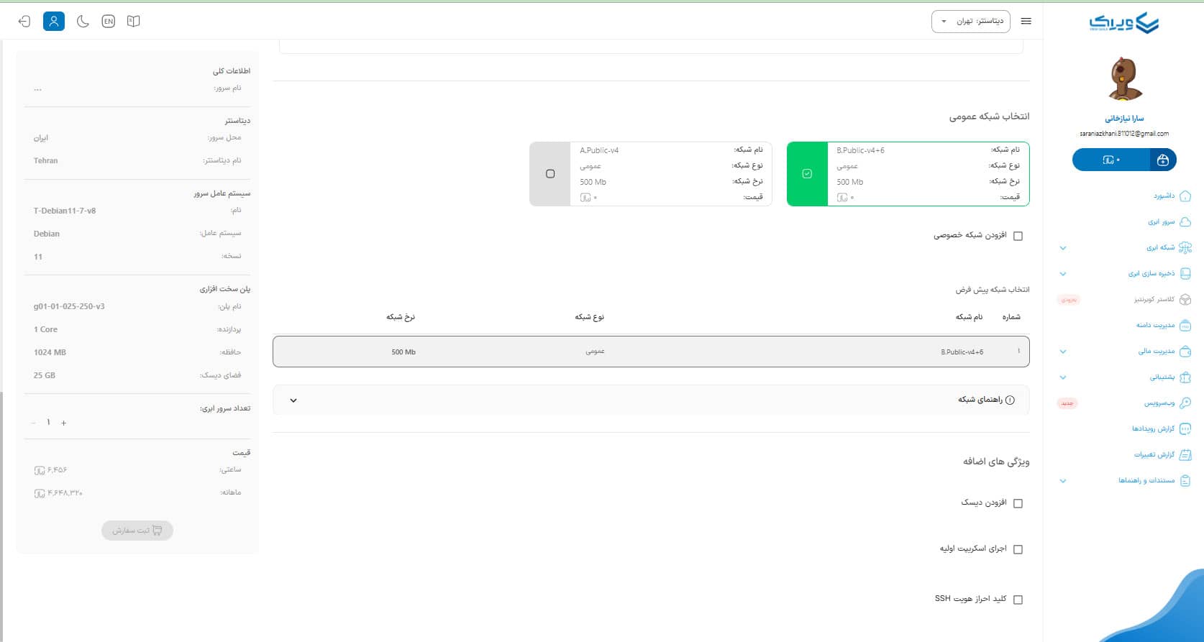The height and width of the screenshot is (642, 1204).
Task: Increase the cloud server count with plus
Action: tap(64, 423)
